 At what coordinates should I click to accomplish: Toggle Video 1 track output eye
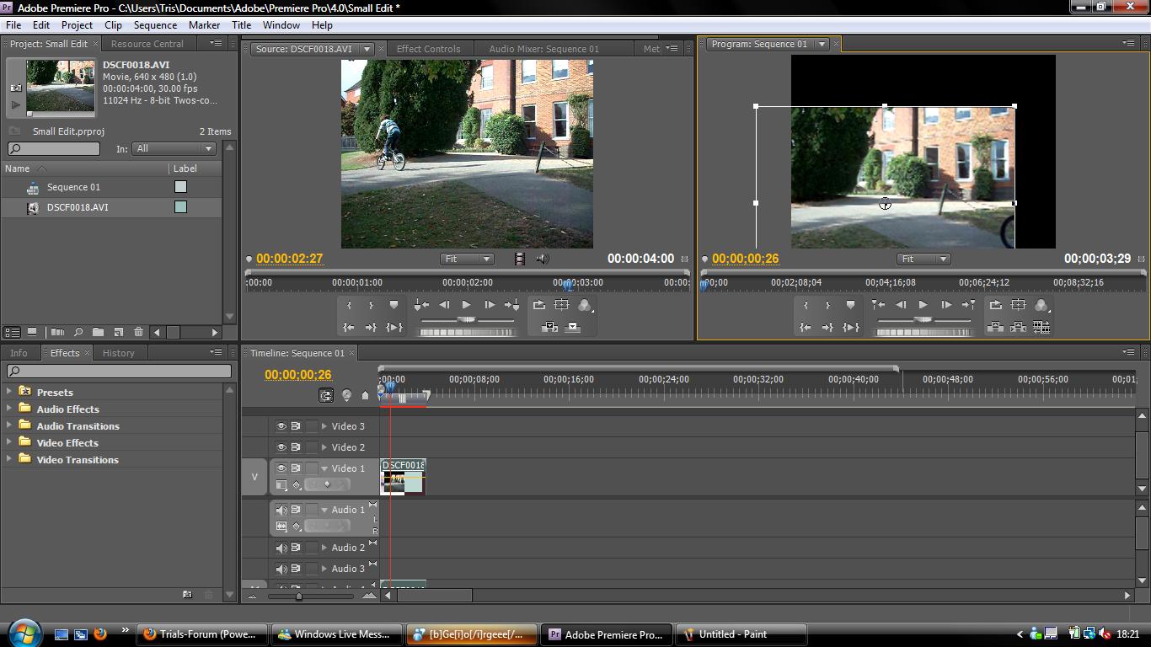[281, 468]
